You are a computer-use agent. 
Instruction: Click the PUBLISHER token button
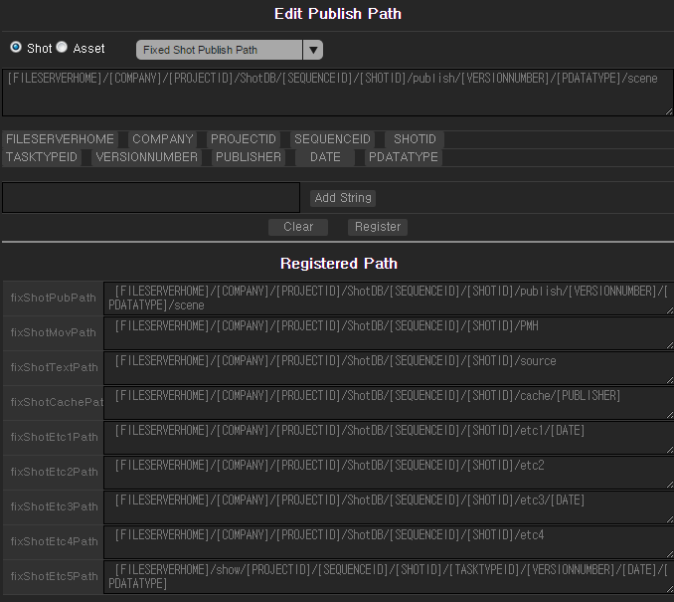coord(249,157)
